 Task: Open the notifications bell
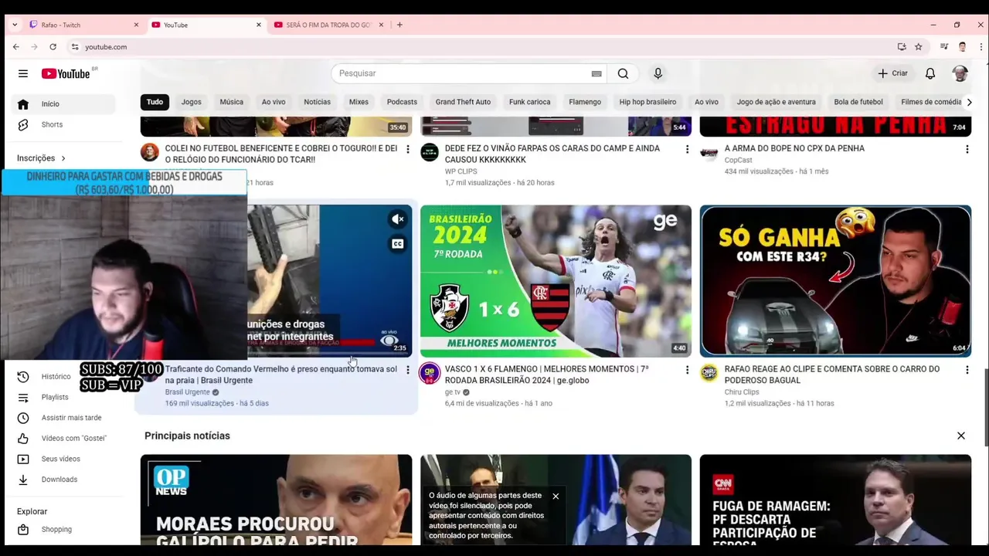pos(930,73)
